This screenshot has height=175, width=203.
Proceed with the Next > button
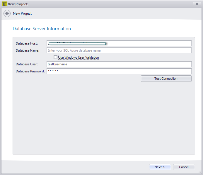coord(160,167)
